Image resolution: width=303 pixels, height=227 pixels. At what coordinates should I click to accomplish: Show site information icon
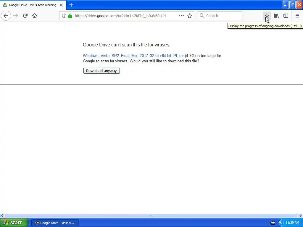(64, 16)
